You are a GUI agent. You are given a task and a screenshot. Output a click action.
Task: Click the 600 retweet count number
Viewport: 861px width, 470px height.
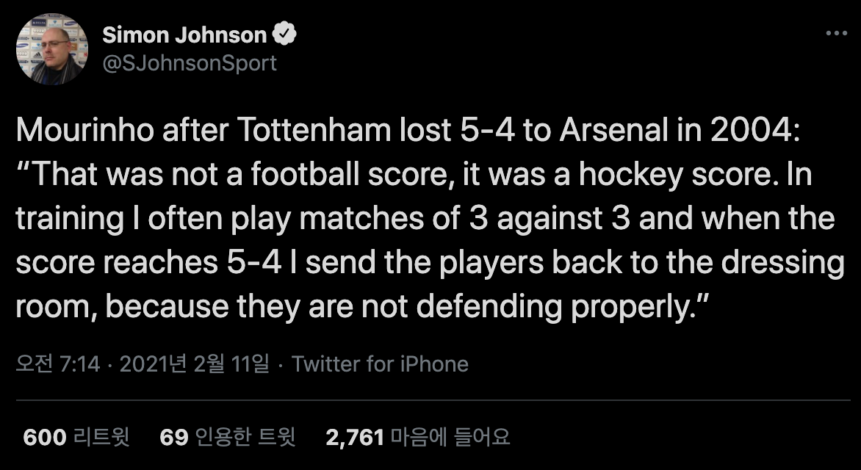coord(46,437)
